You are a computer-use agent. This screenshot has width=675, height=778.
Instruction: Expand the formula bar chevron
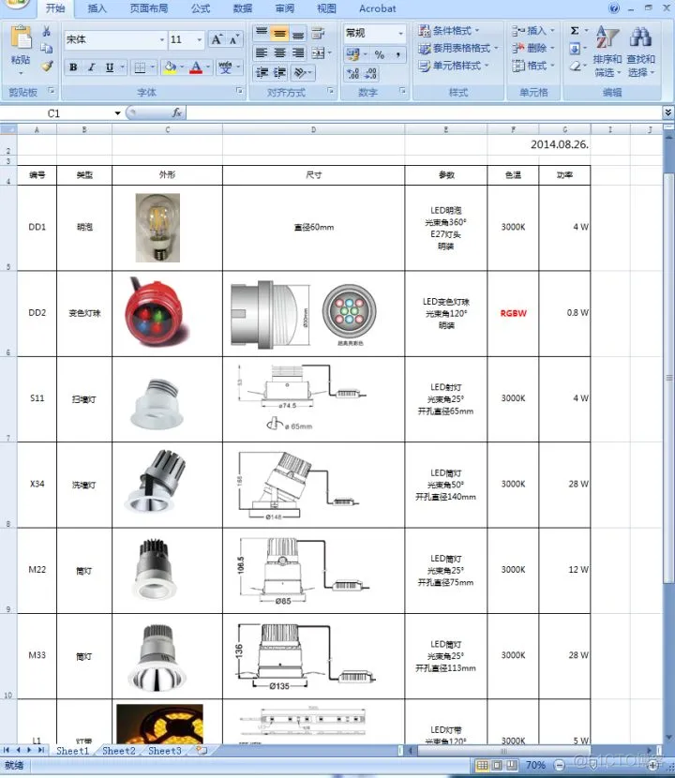[668, 112]
